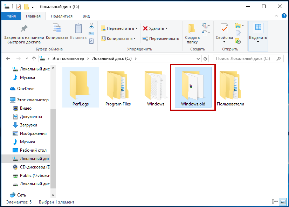Click the navigation pane scrollbar thumb
Screen dimensions: 289x207
pyautogui.click(x=53, y=149)
